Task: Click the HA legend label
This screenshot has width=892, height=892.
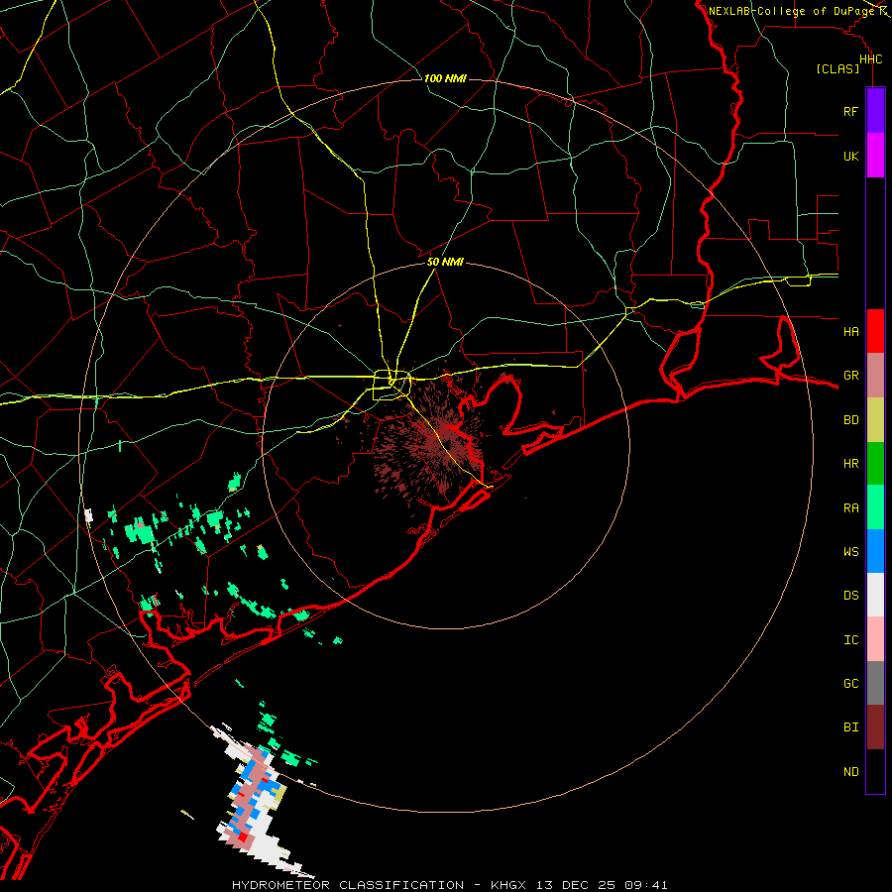Action: point(850,332)
